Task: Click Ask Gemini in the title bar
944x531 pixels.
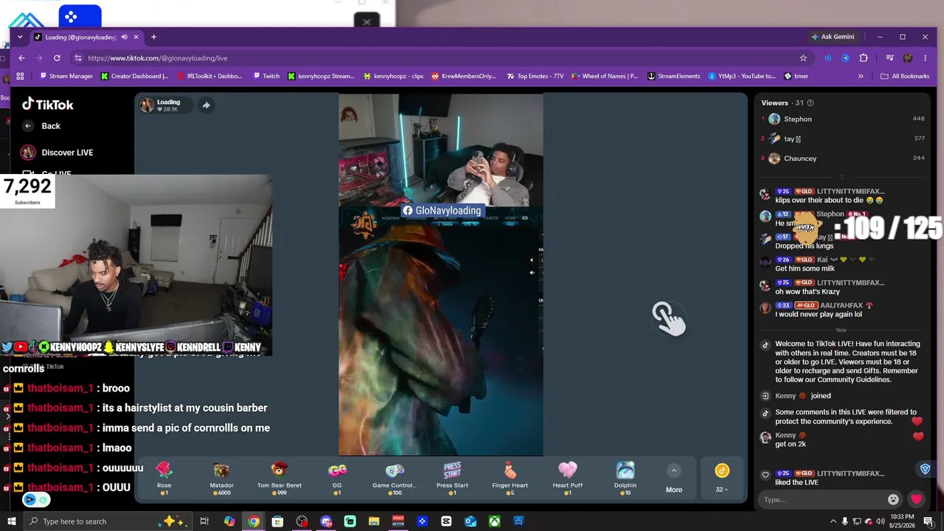Action: pyautogui.click(x=833, y=37)
